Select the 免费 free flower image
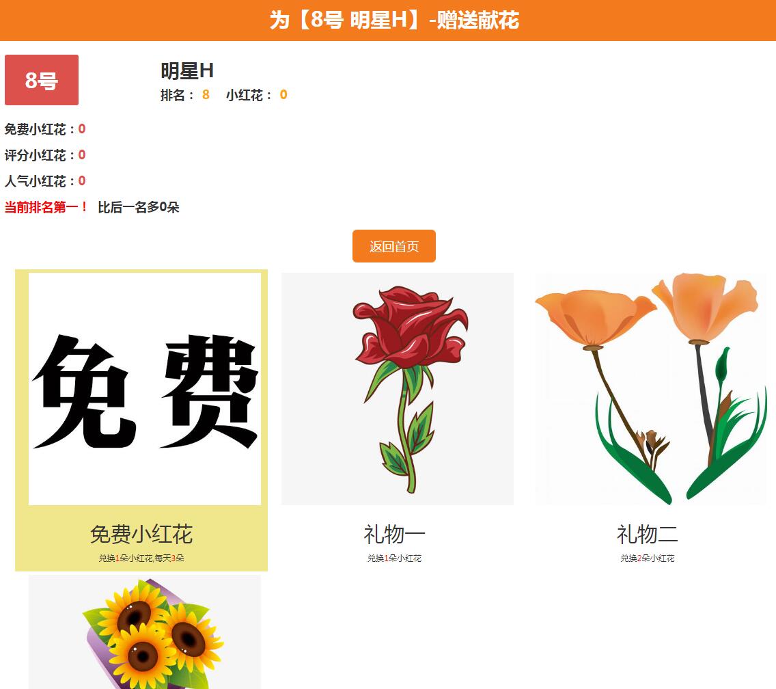 145,388
